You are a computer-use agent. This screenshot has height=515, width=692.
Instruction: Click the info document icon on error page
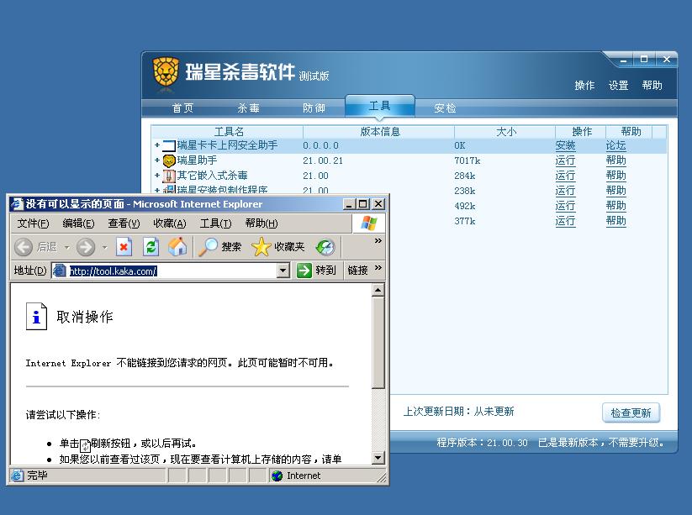[x=36, y=316]
